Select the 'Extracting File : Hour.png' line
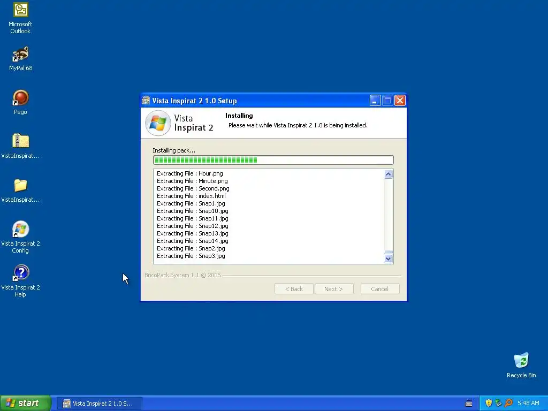 click(x=190, y=173)
